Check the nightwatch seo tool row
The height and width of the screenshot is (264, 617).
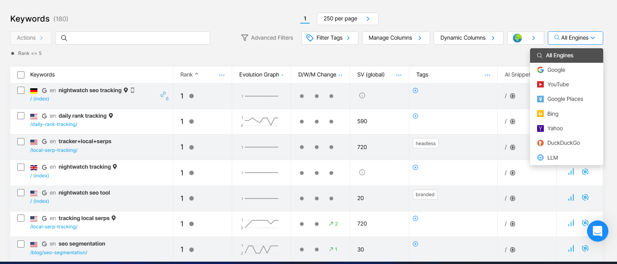click(21, 193)
